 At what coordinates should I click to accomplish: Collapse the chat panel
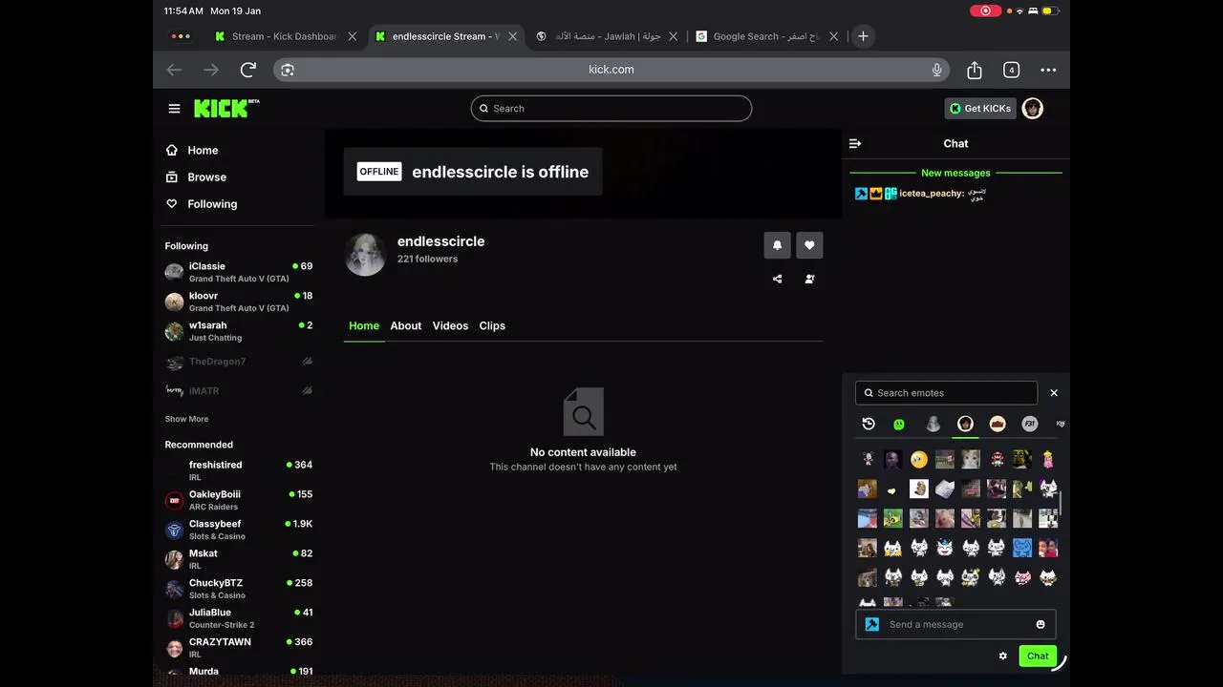[855, 143]
